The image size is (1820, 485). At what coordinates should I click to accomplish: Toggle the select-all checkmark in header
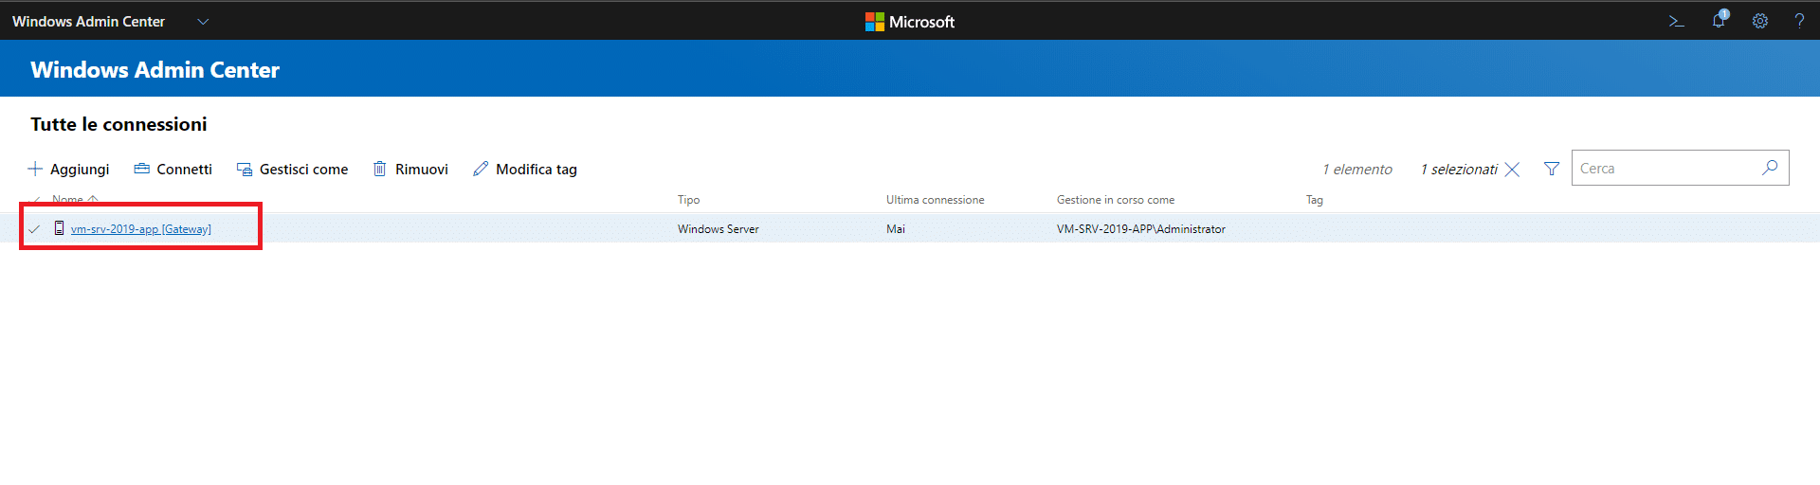[36, 200]
